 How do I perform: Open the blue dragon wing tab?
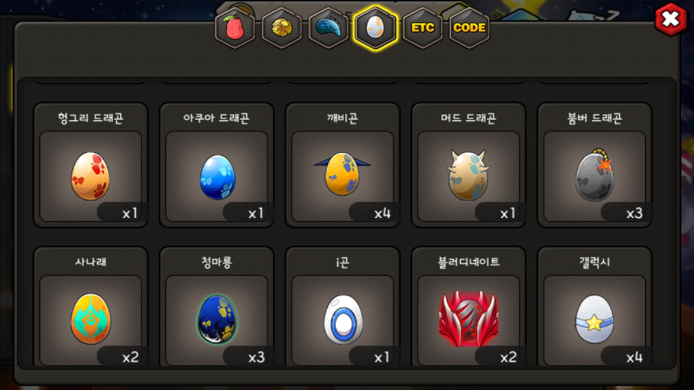pos(328,28)
